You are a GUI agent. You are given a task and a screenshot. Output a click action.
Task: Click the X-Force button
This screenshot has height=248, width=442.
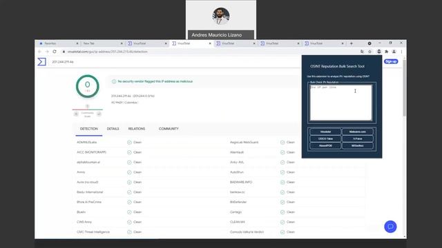tap(358, 138)
